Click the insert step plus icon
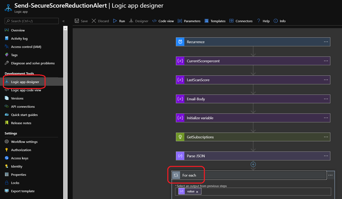 (253, 164)
